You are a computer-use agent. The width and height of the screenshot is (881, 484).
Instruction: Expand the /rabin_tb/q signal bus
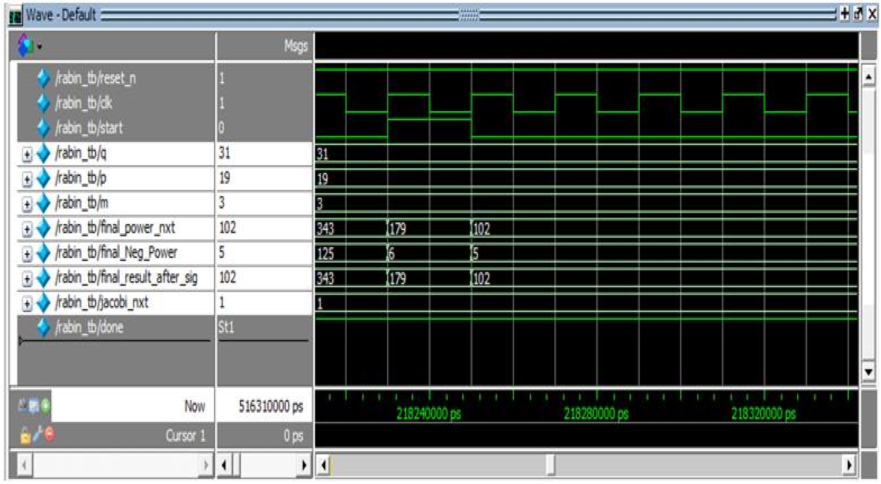[x=27, y=154]
